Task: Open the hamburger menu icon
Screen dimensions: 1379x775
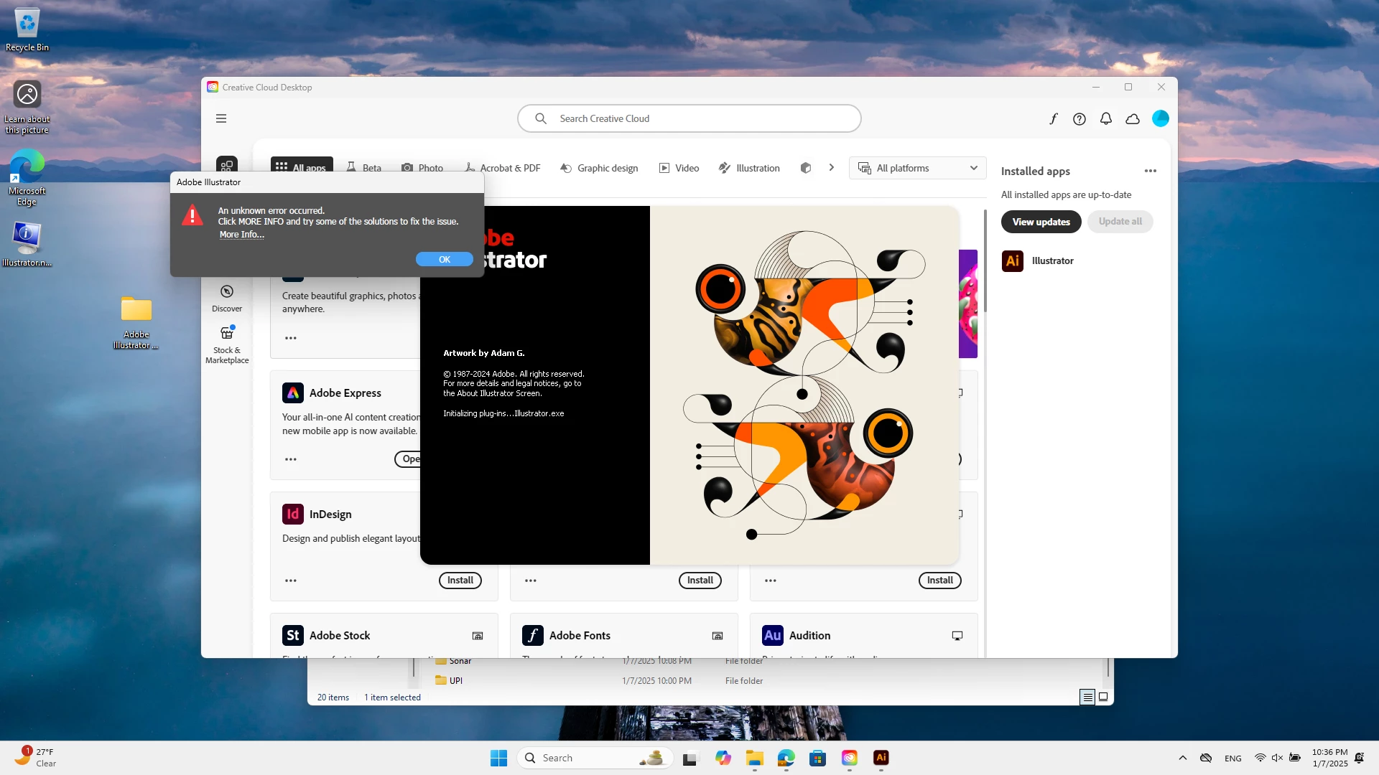Action: pos(221,118)
